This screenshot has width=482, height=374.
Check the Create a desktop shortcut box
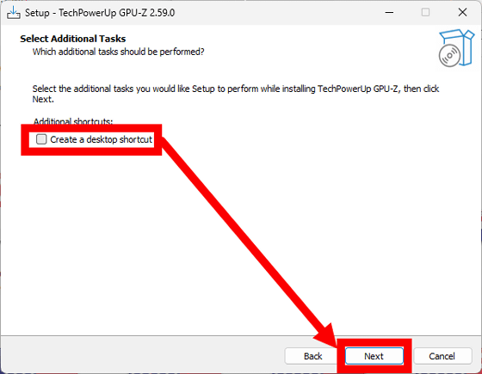pyautogui.click(x=41, y=139)
